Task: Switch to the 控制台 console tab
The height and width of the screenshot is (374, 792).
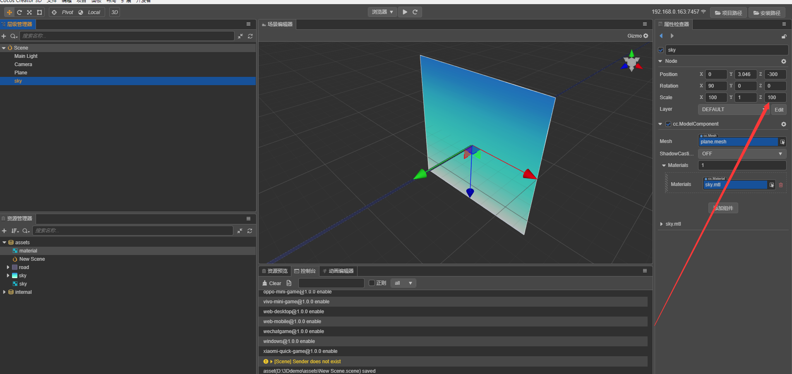Action: click(305, 271)
